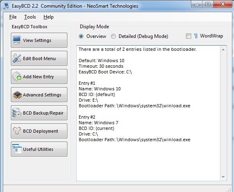Go to Add New Entry

point(39,77)
